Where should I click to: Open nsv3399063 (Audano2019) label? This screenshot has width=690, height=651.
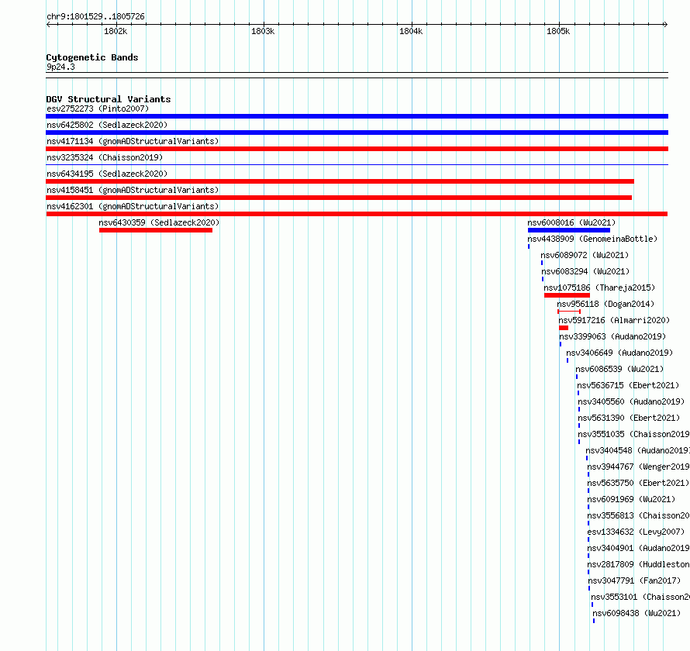[x=612, y=336]
